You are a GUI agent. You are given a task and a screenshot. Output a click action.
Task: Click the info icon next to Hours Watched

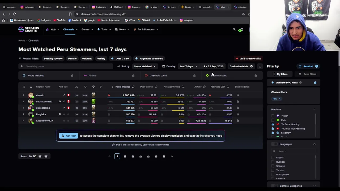[133, 87]
